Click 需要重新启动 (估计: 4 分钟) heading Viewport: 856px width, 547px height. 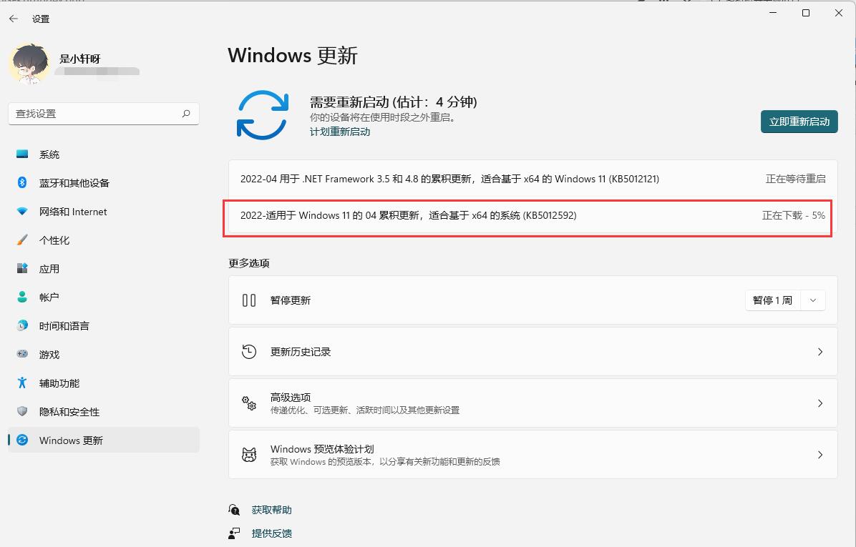point(393,102)
